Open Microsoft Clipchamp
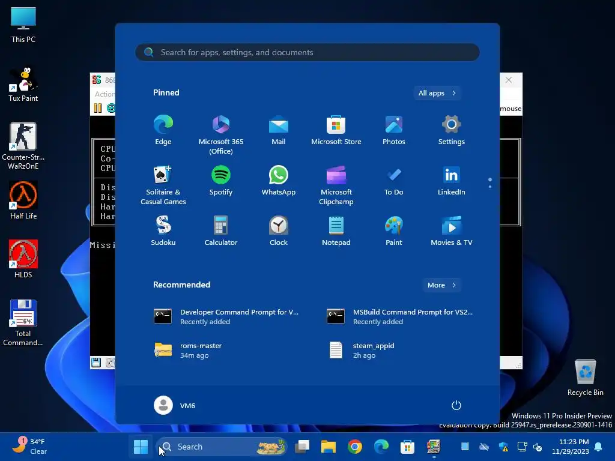 (x=336, y=185)
